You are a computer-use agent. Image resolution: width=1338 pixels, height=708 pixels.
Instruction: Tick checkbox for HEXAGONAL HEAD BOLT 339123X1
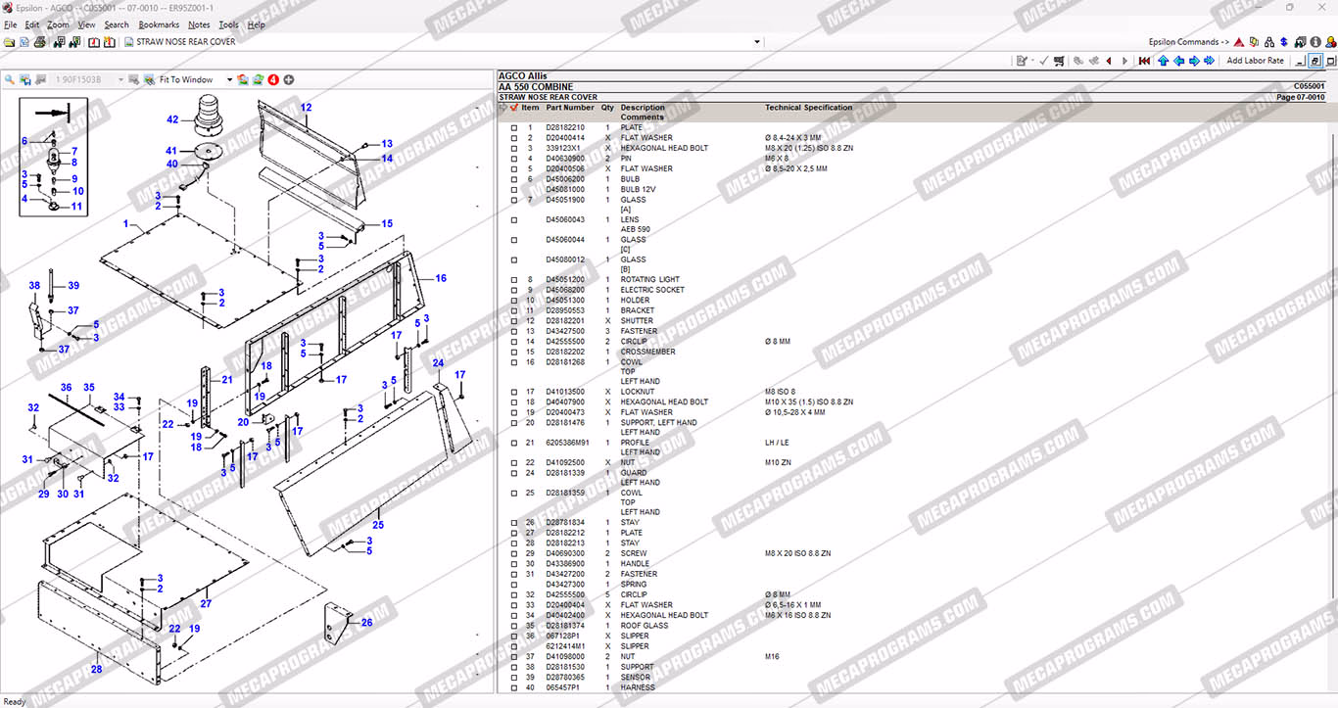pos(514,149)
